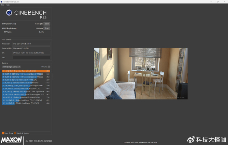This screenshot has height=145, width=228.
Task: Select the Ryzen Threadripper 1950 ranking row
Action: (26, 94)
